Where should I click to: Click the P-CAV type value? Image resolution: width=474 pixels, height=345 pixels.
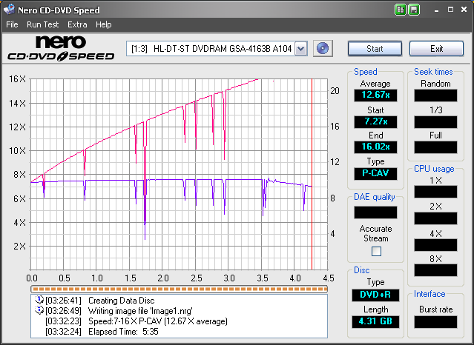[x=375, y=173]
